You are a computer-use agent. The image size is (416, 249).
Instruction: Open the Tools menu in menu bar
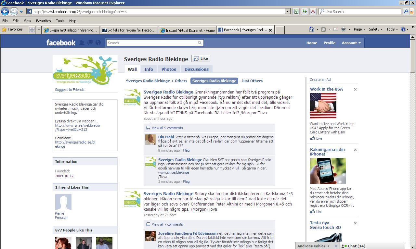pyautogui.click(x=60, y=20)
